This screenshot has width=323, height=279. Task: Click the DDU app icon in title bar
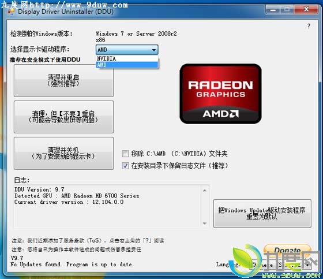pos(11,12)
